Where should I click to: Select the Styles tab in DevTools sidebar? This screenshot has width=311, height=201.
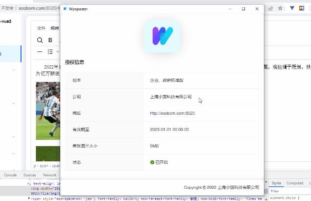pos(276,183)
